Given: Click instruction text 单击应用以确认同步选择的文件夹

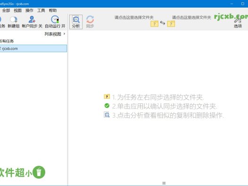Looking at the screenshot, I should pyautogui.click(x=166, y=106).
